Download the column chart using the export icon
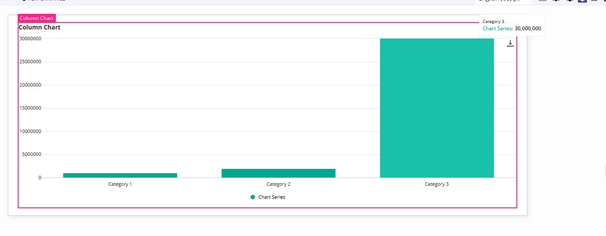Viewport: 606px width, 236px height. (x=510, y=43)
